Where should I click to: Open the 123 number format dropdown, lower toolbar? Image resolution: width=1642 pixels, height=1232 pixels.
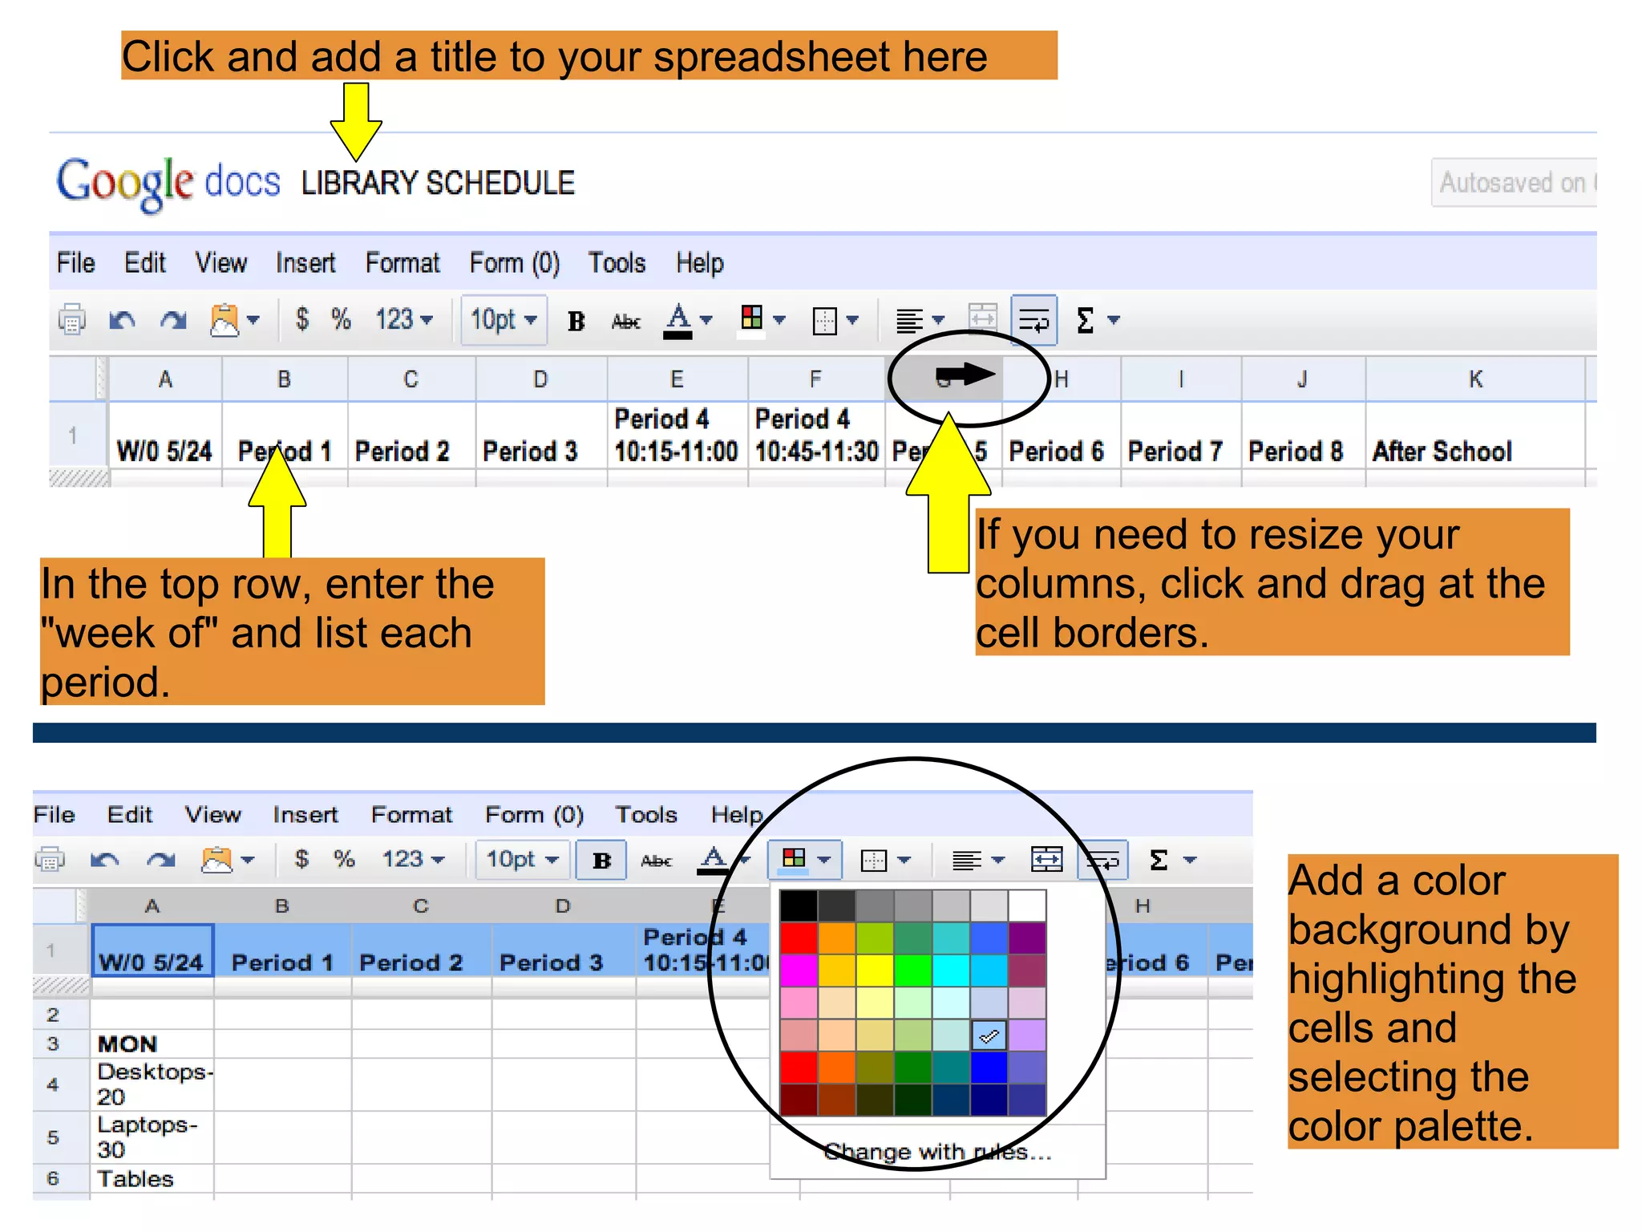pos(413,859)
